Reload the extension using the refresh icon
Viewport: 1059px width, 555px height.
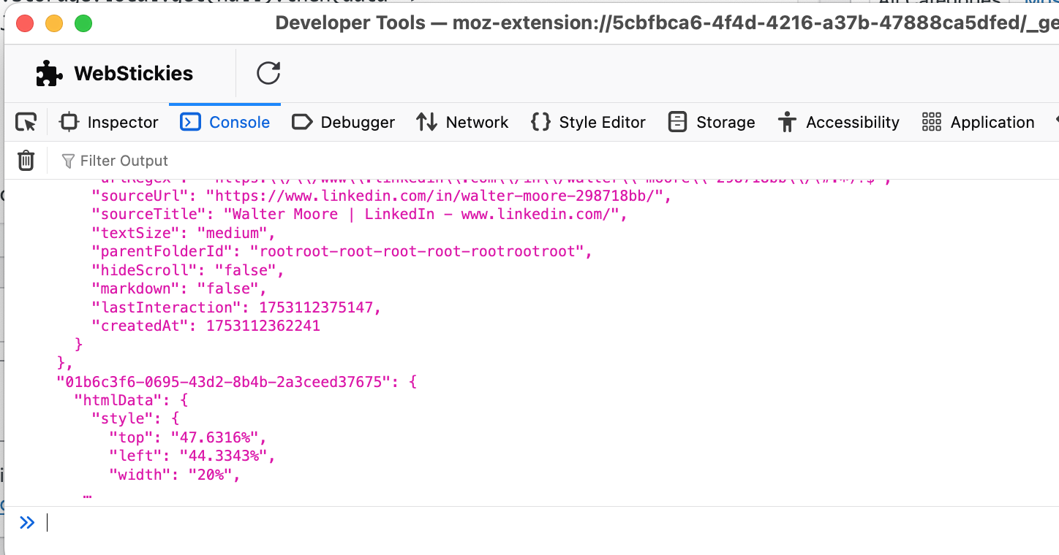click(268, 73)
